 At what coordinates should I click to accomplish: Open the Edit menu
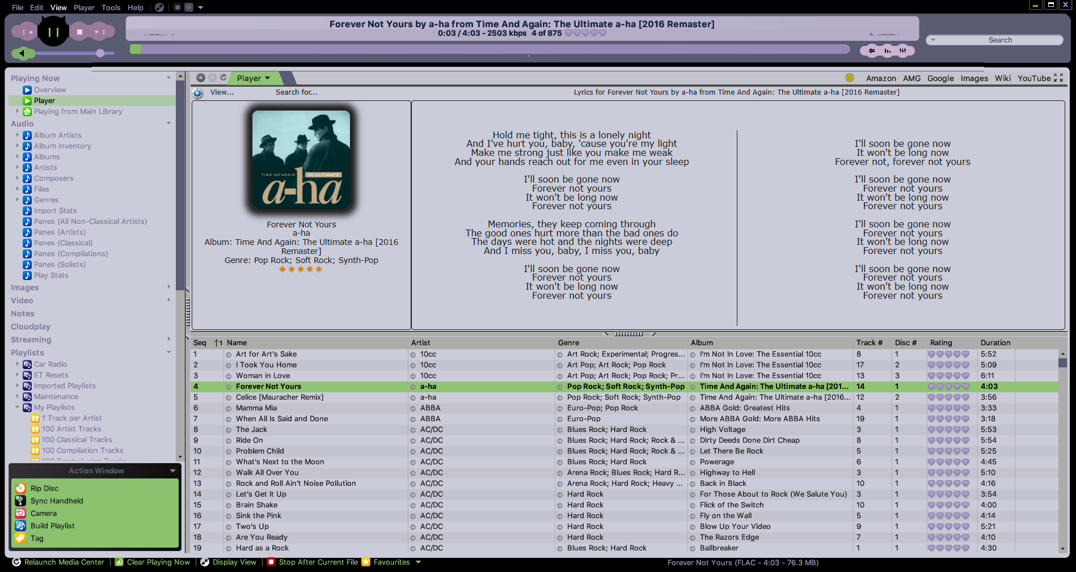37,7
